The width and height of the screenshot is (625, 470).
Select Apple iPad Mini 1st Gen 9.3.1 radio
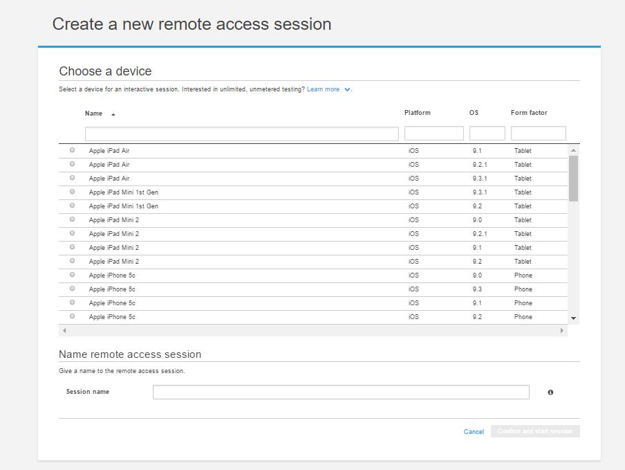[73, 192]
